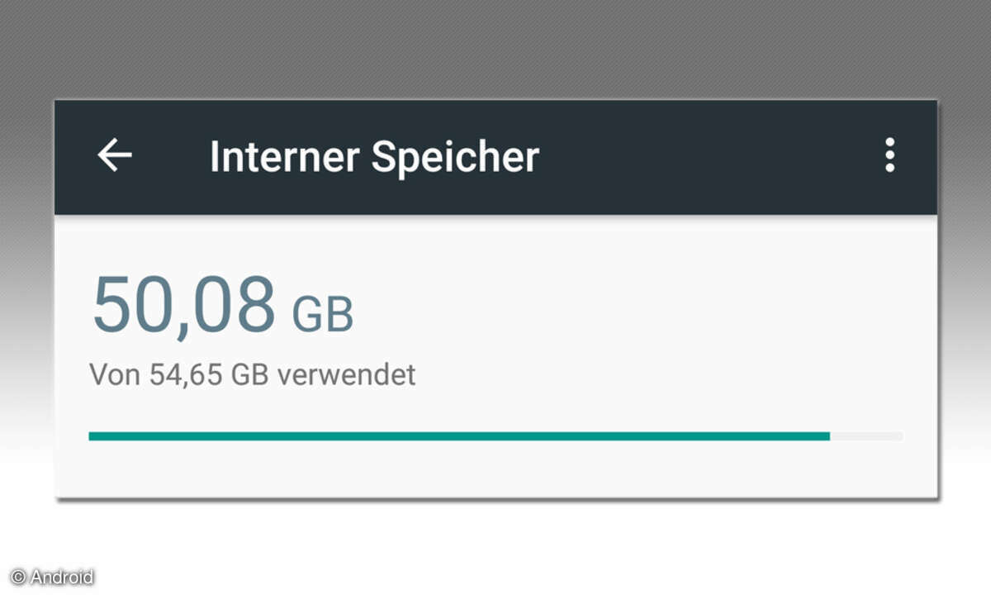Click the 50,08 storage figure
The height and width of the screenshot is (595, 991).
tap(183, 304)
